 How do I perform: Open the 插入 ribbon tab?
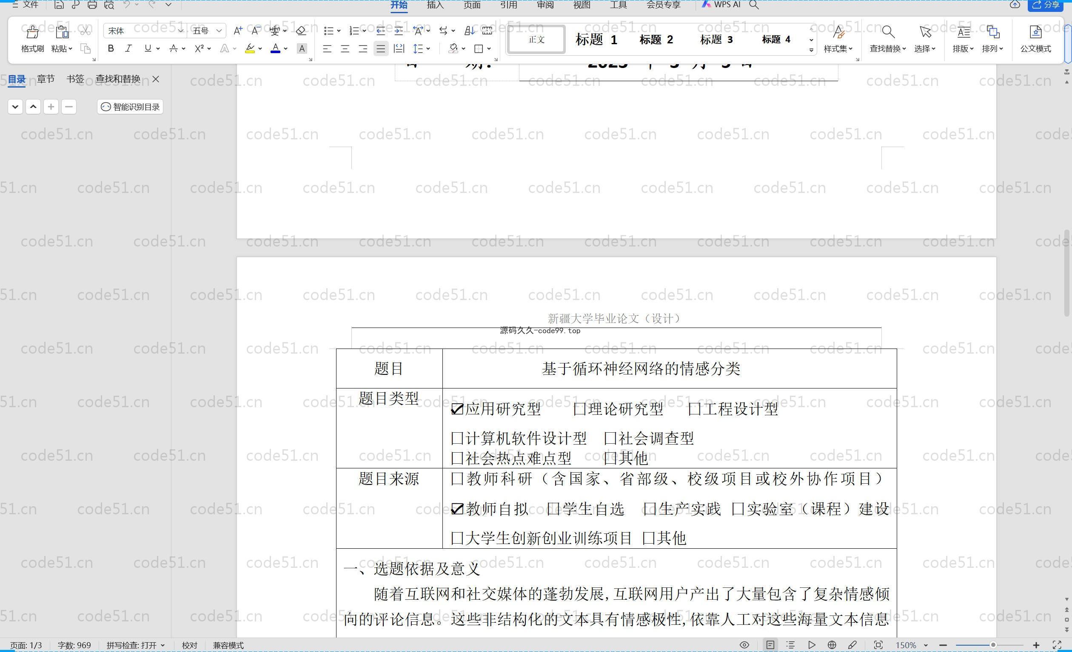[435, 5]
